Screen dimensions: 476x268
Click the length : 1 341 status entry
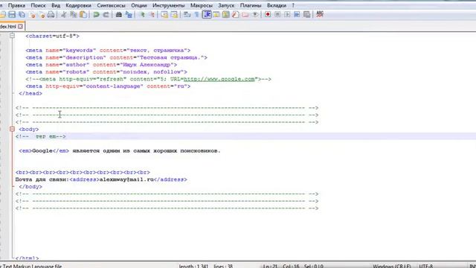pos(193,266)
